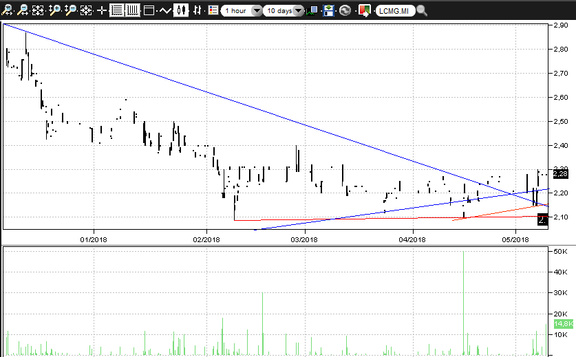Click the arrow beside '1 hour'
Screen dimensions: 576x357
[257, 11]
